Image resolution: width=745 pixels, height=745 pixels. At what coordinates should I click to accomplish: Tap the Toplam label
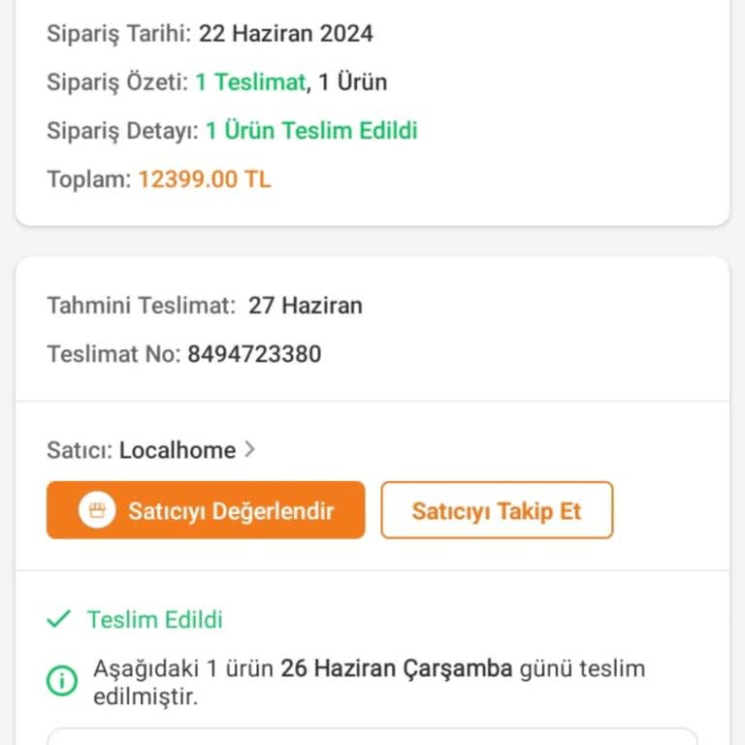click(88, 179)
